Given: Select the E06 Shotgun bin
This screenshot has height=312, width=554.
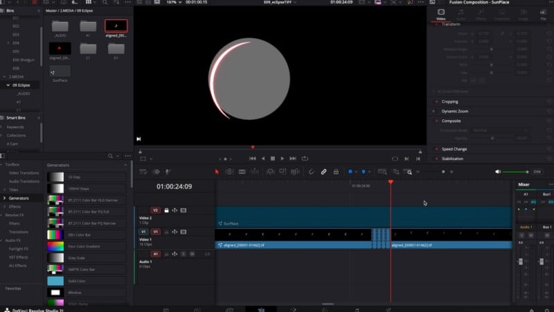Looking at the screenshot, I should click(x=24, y=60).
